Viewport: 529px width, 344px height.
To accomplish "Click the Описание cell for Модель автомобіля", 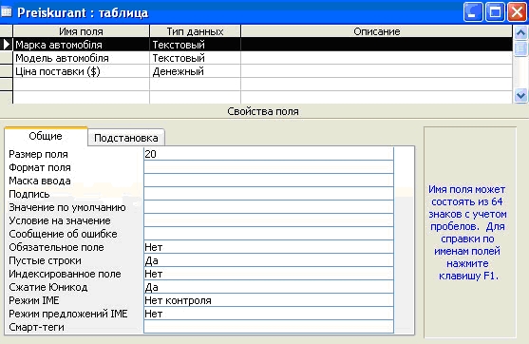I will [376, 58].
